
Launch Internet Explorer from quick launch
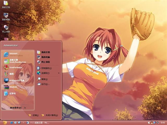point(11,123)
